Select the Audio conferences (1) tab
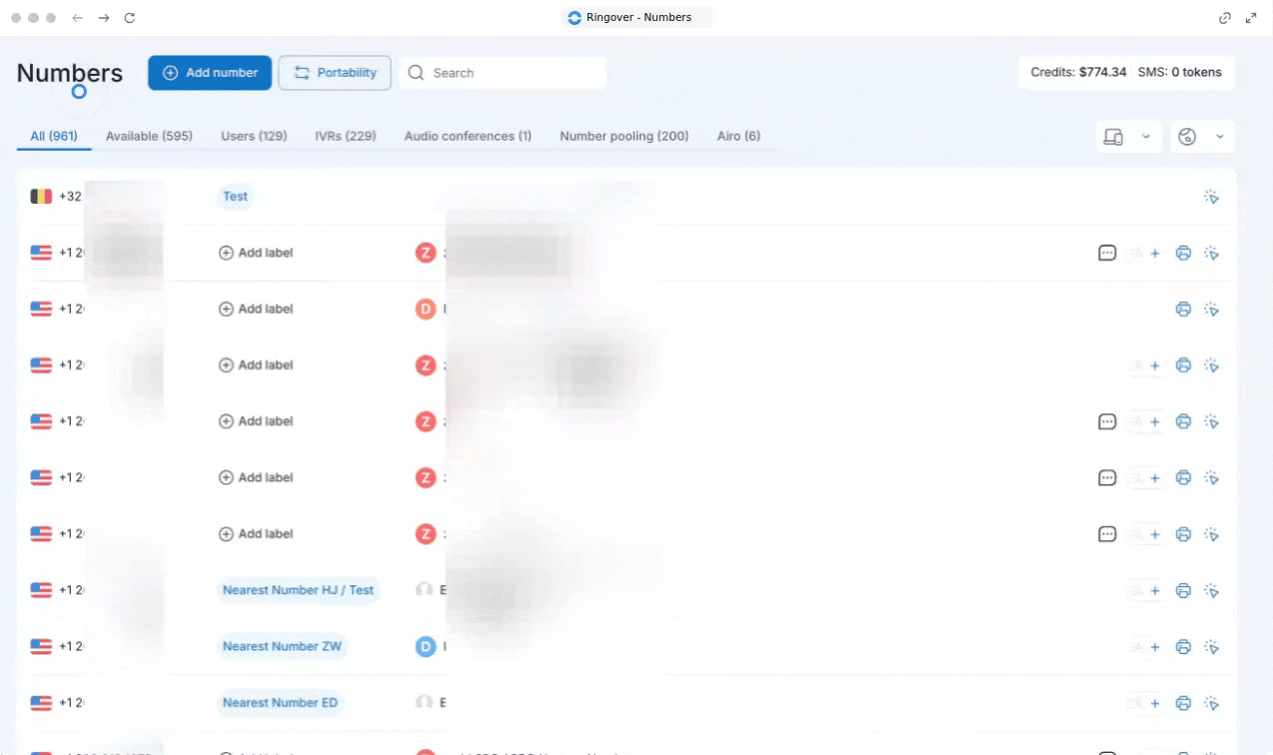Screen dimensions: 1273x755 pyautogui.click(x=468, y=136)
